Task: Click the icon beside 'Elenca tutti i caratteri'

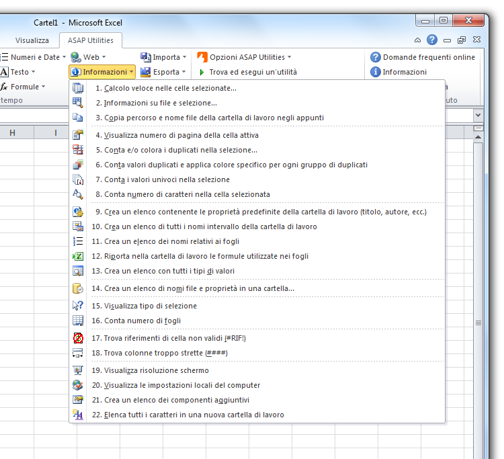Action: coord(78,415)
